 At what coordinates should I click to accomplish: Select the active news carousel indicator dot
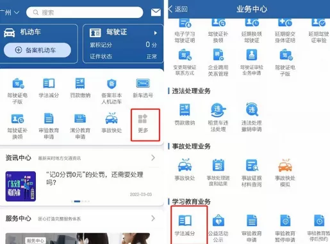click(x=77, y=201)
